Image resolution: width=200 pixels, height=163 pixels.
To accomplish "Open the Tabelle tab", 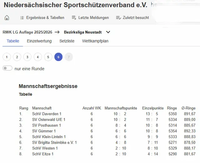I will (x=13, y=41).
